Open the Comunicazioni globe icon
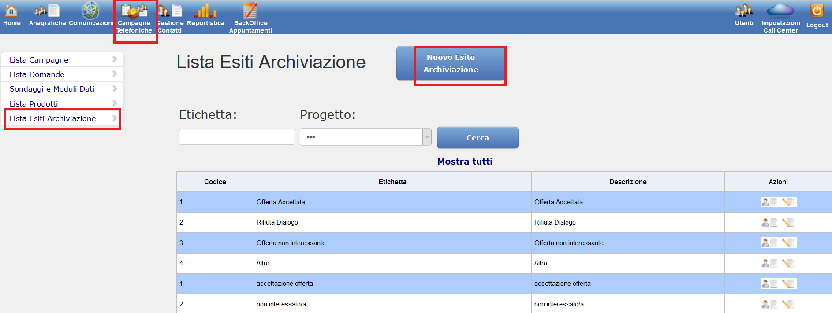The width and height of the screenshot is (832, 313). [x=91, y=10]
